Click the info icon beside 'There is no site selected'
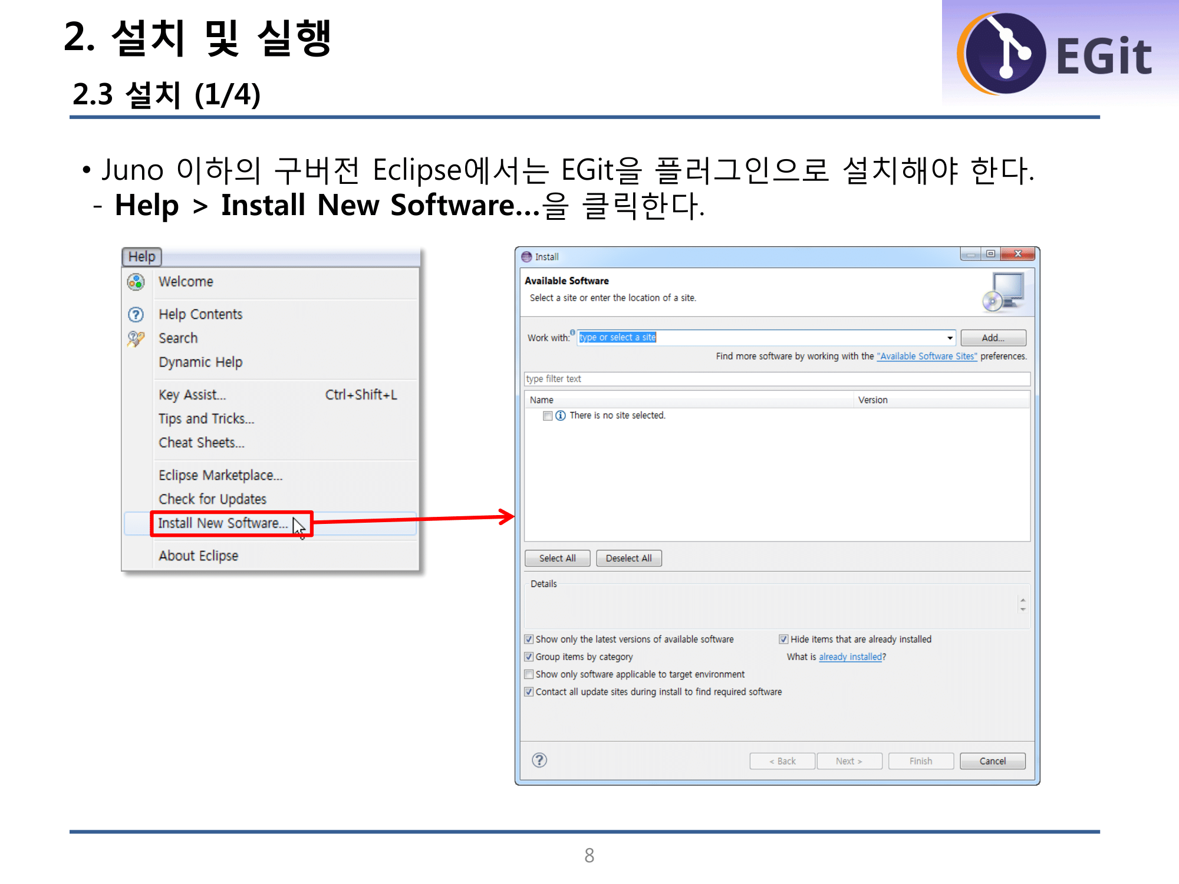 click(561, 415)
